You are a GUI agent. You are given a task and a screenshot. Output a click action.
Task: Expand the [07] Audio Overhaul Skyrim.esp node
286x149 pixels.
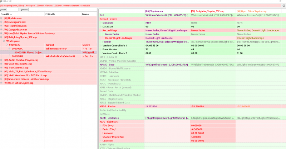click(x=1, y=60)
